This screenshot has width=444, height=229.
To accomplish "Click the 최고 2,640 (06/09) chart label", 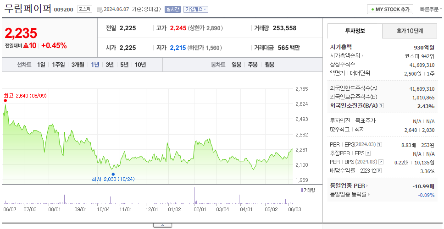I will click(x=25, y=96).
